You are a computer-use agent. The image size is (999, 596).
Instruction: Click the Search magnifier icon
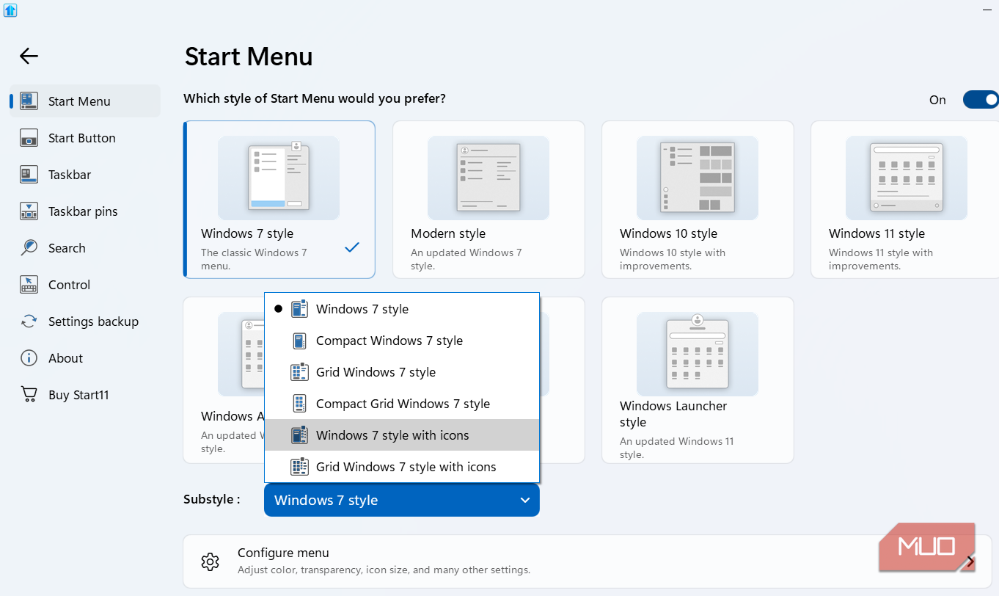click(x=29, y=248)
